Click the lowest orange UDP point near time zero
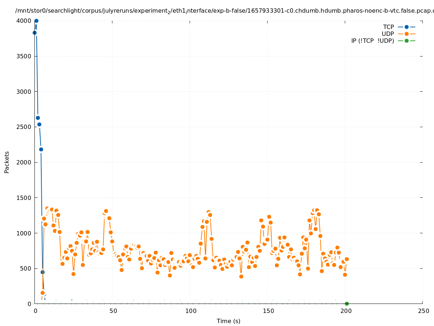 coord(42,293)
